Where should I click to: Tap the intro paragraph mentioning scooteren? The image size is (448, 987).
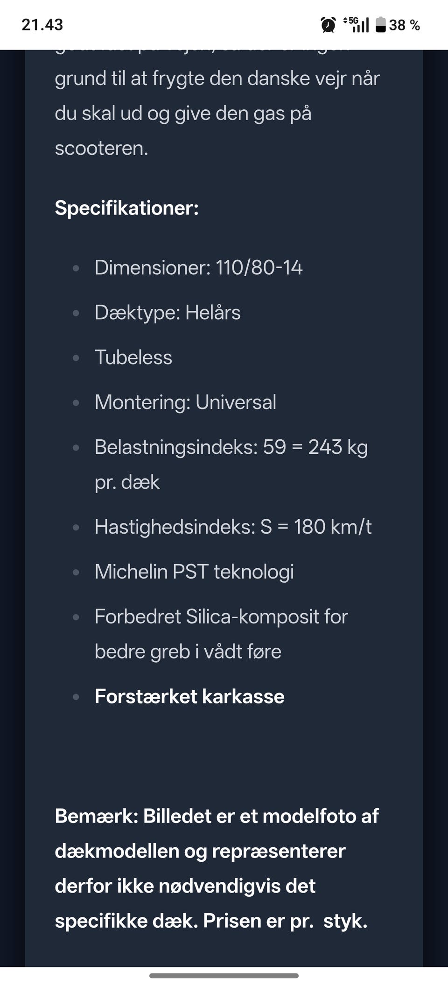[x=217, y=114]
